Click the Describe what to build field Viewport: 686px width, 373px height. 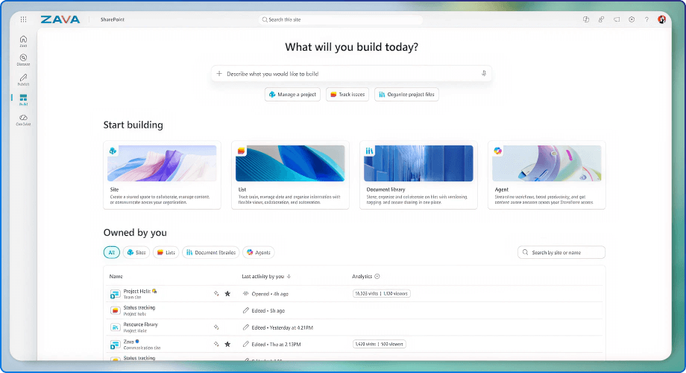pos(352,74)
